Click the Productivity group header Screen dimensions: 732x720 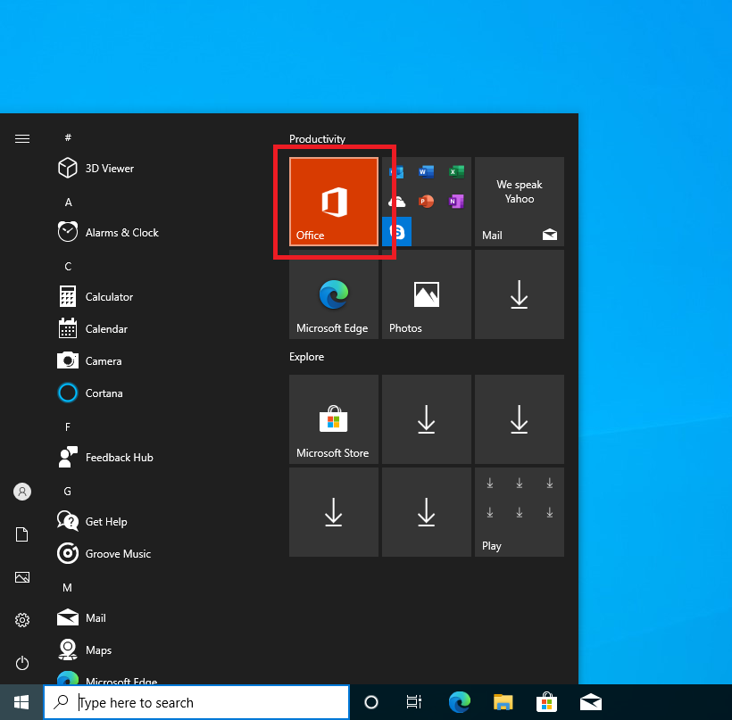coord(317,138)
